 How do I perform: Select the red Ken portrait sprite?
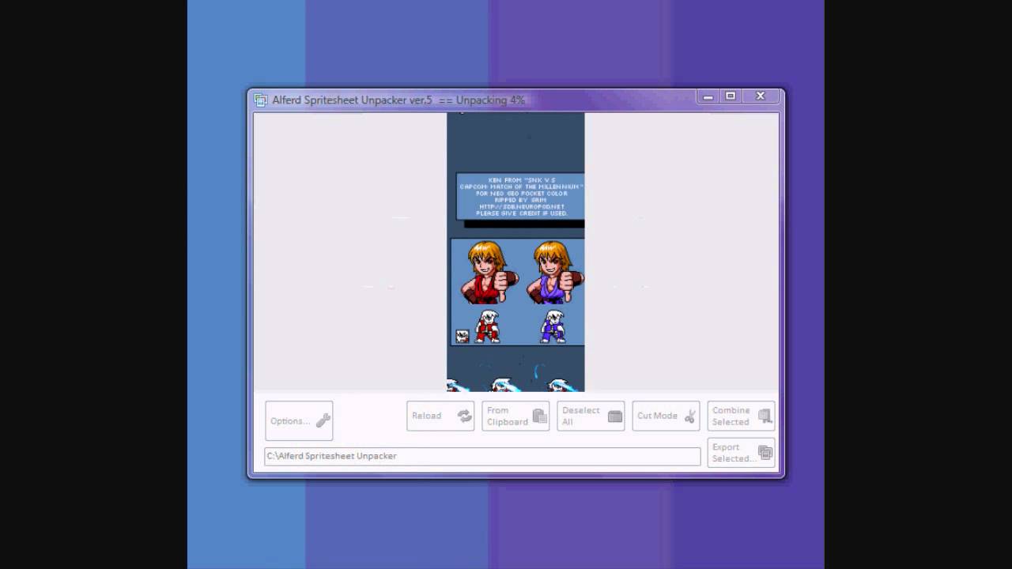[x=488, y=273]
